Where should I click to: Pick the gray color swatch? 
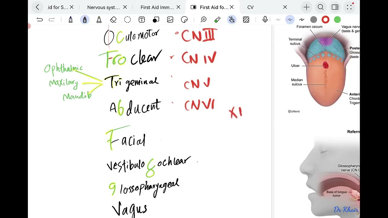click(x=314, y=20)
